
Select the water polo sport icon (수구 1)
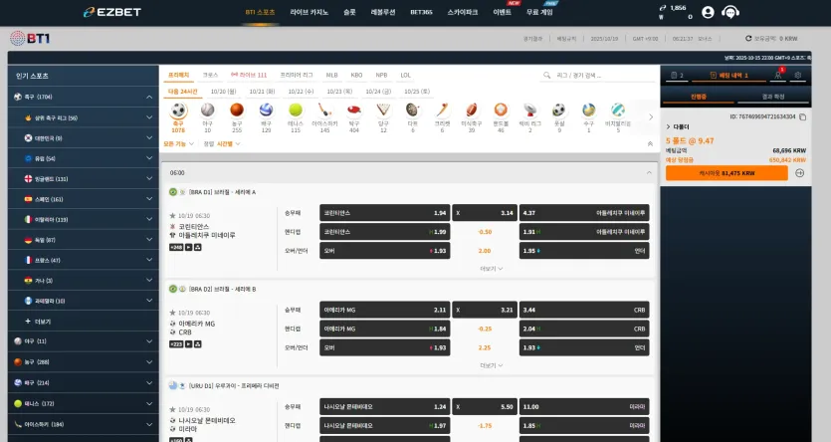pos(588,110)
